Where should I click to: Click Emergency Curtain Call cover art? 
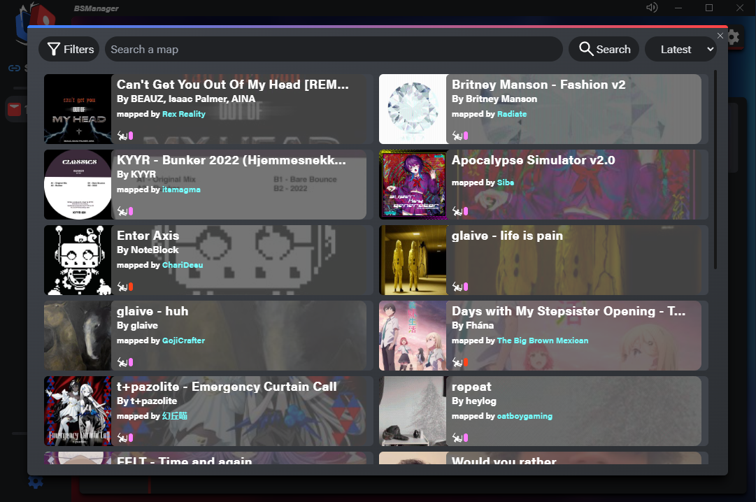pos(78,411)
